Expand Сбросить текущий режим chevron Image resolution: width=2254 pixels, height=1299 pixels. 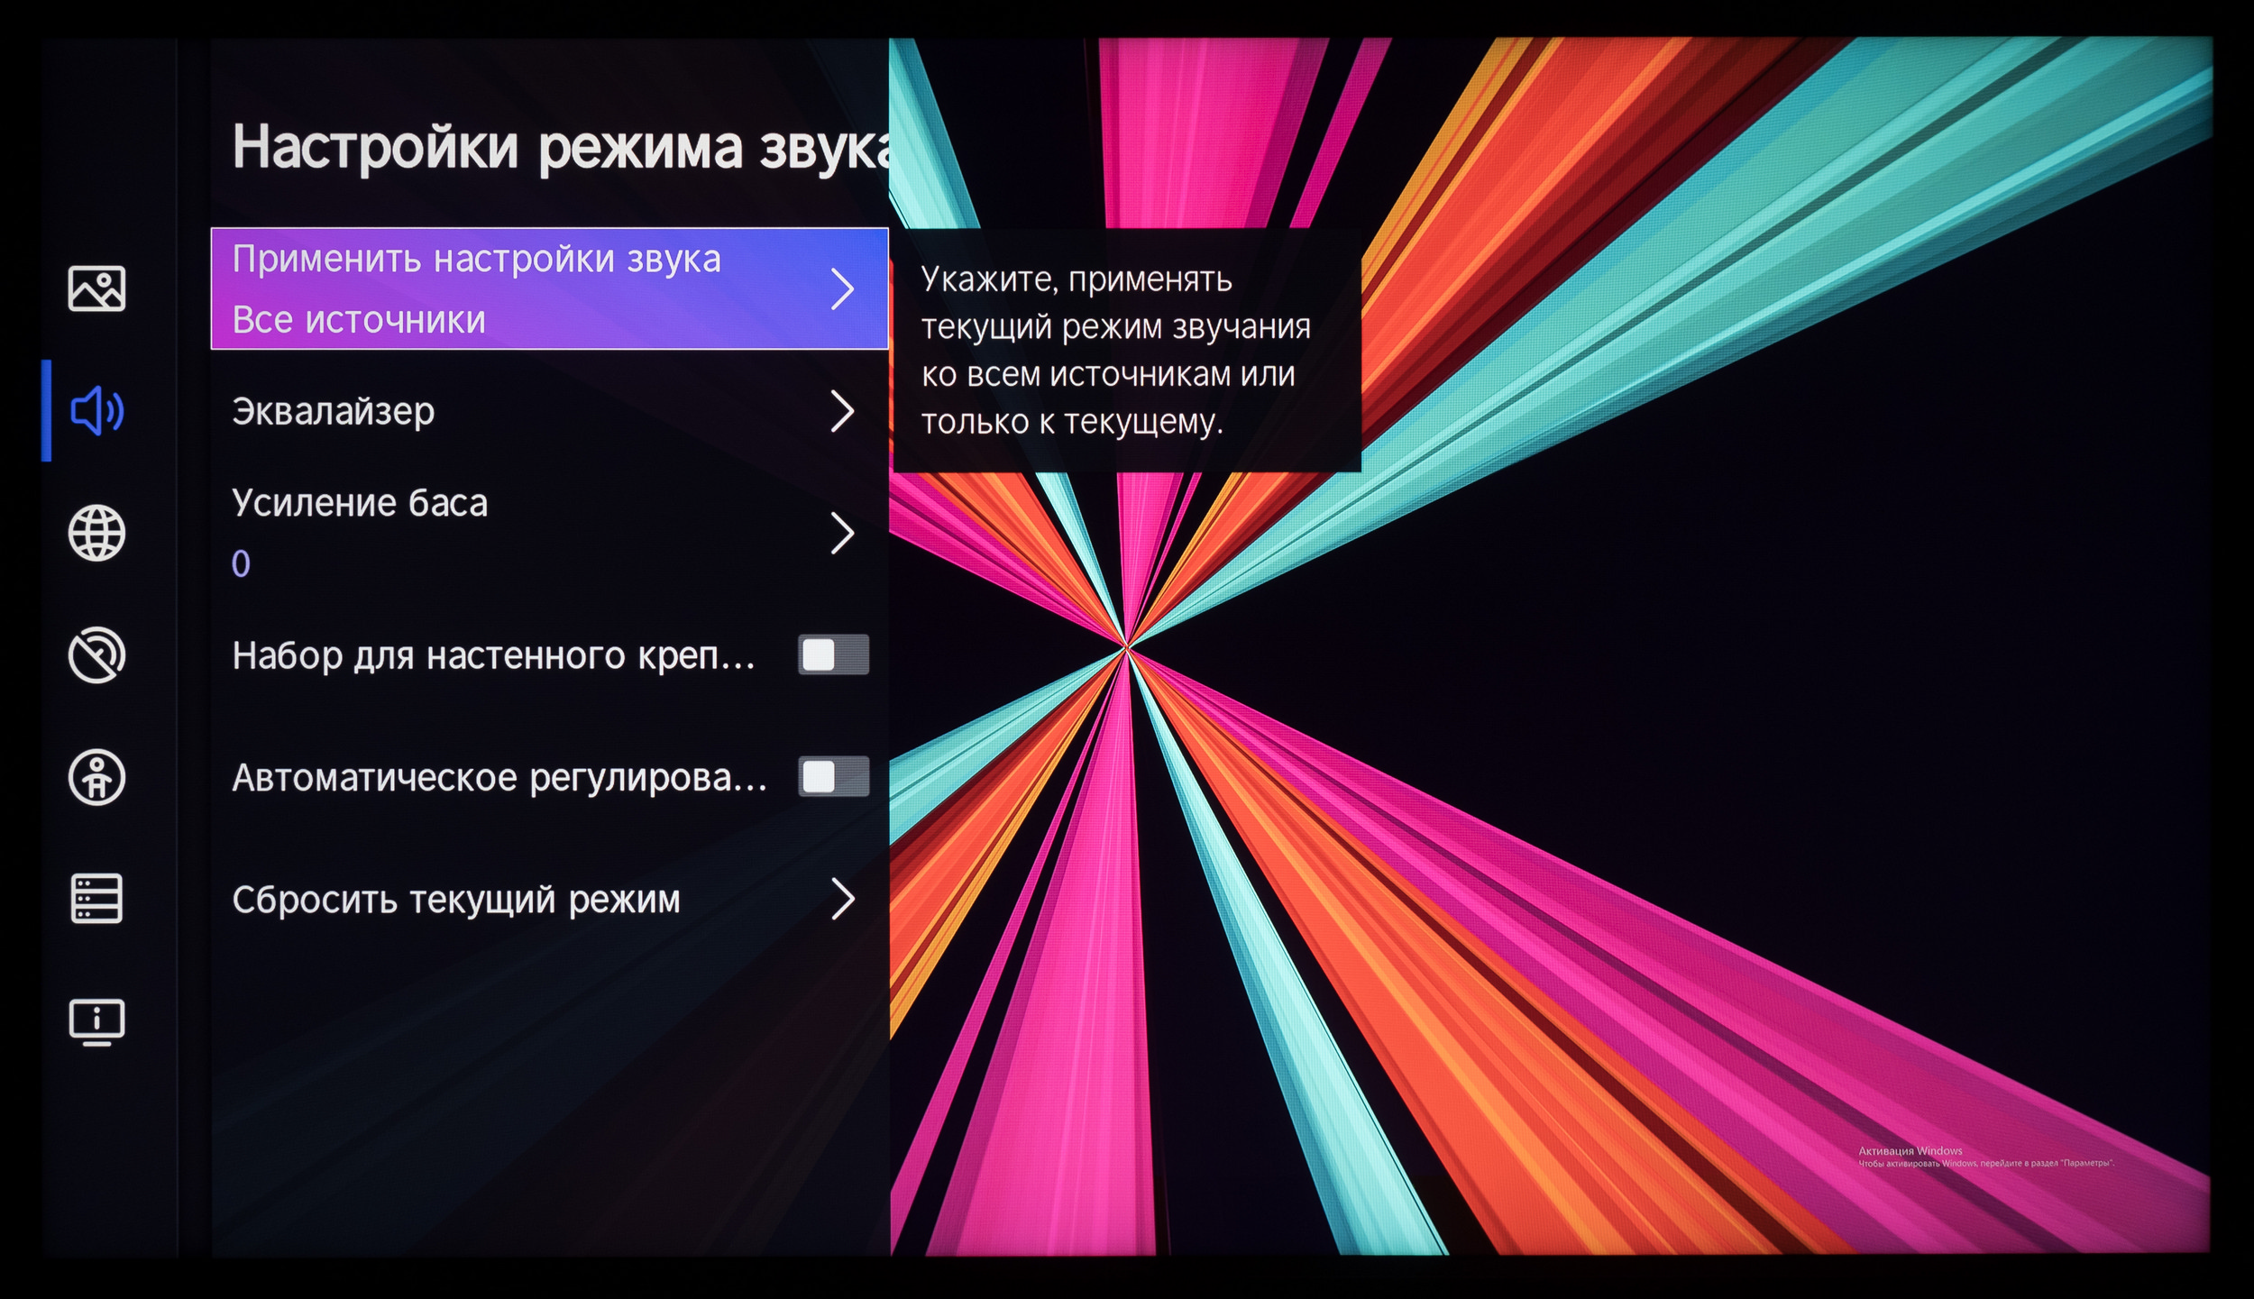pyautogui.click(x=842, y=899)
